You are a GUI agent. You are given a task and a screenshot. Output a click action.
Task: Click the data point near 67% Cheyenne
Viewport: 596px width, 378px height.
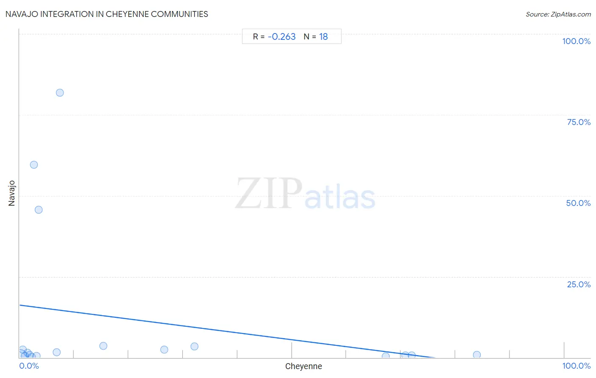[386, 356]
